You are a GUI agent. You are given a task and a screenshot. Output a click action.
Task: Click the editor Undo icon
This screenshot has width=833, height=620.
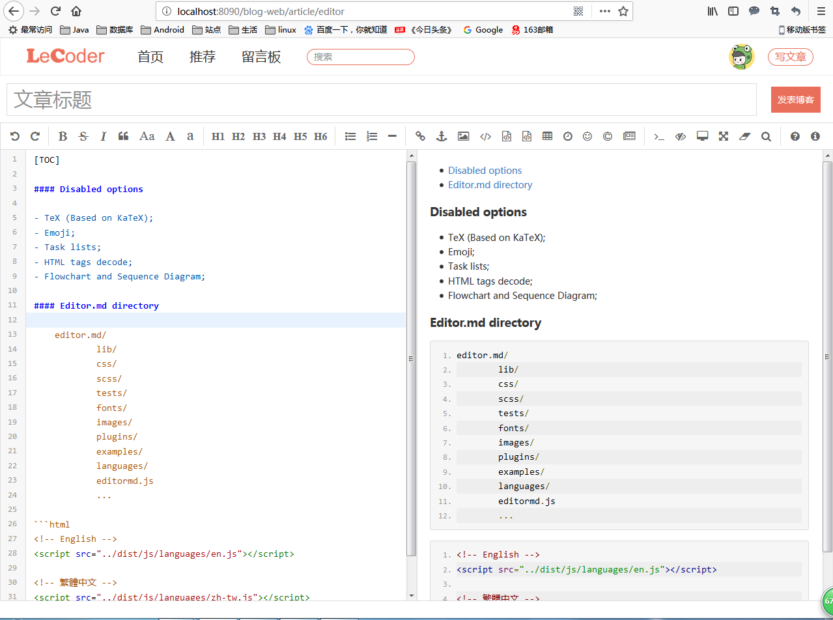coord(14,136)
